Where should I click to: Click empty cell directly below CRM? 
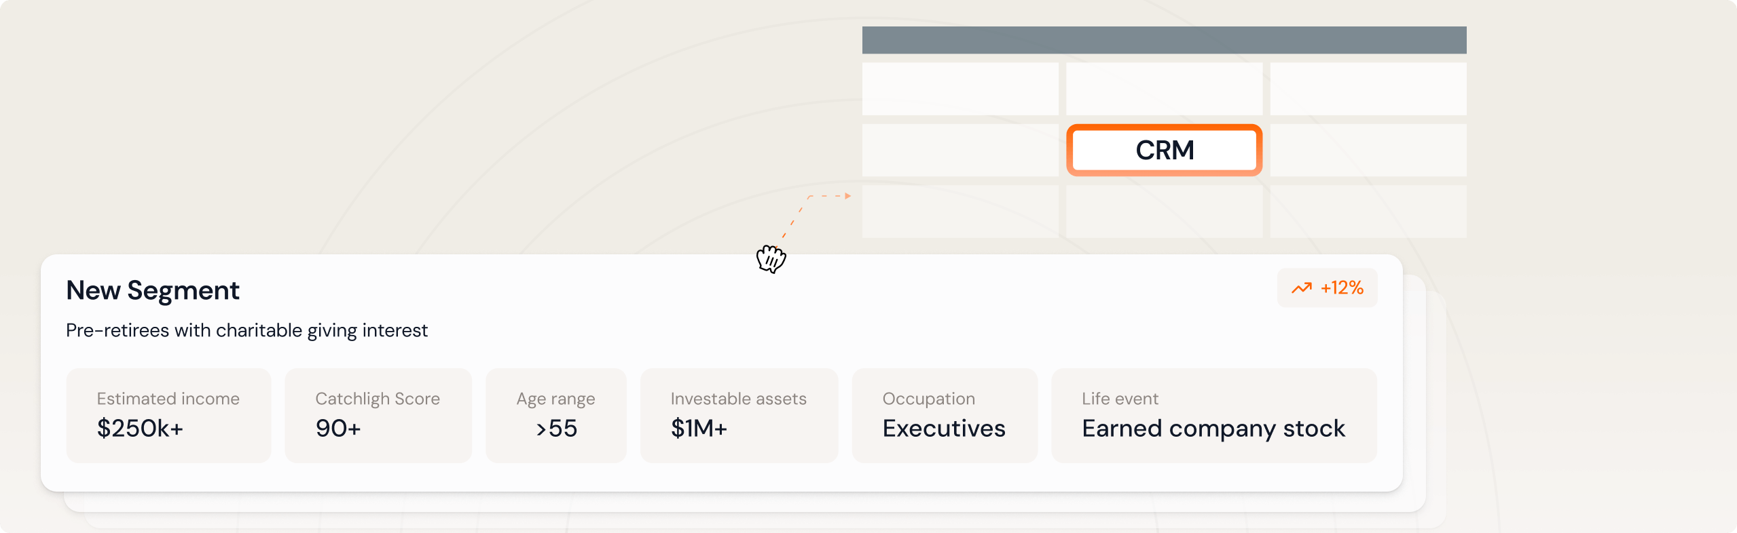coord(1164,211)
